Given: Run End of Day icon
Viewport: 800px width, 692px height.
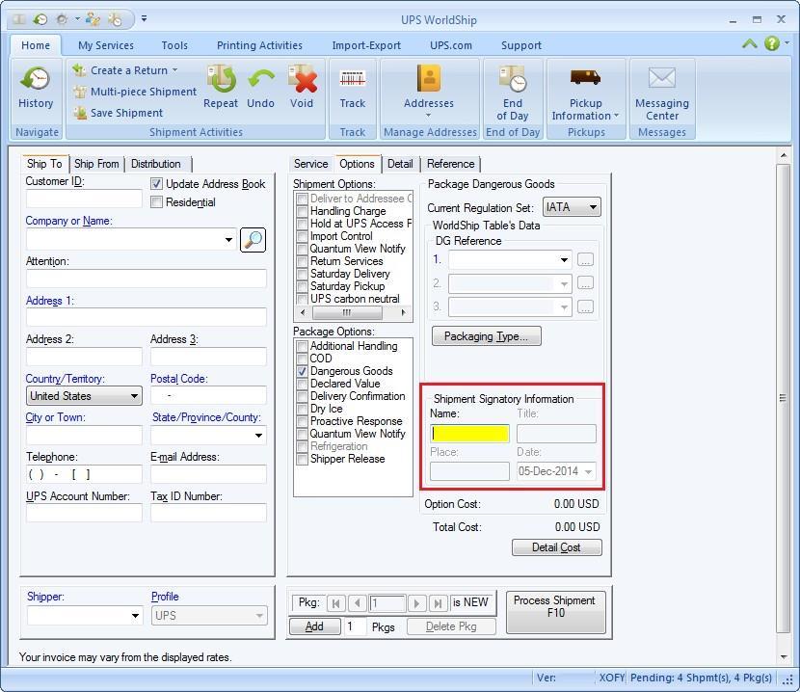Looking at the screenshot, I should (512, 79).
